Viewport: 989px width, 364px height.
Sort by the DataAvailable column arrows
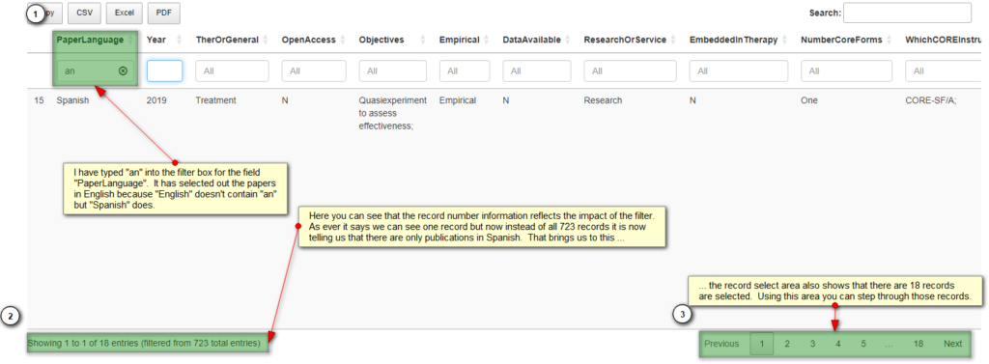point(568,40)
